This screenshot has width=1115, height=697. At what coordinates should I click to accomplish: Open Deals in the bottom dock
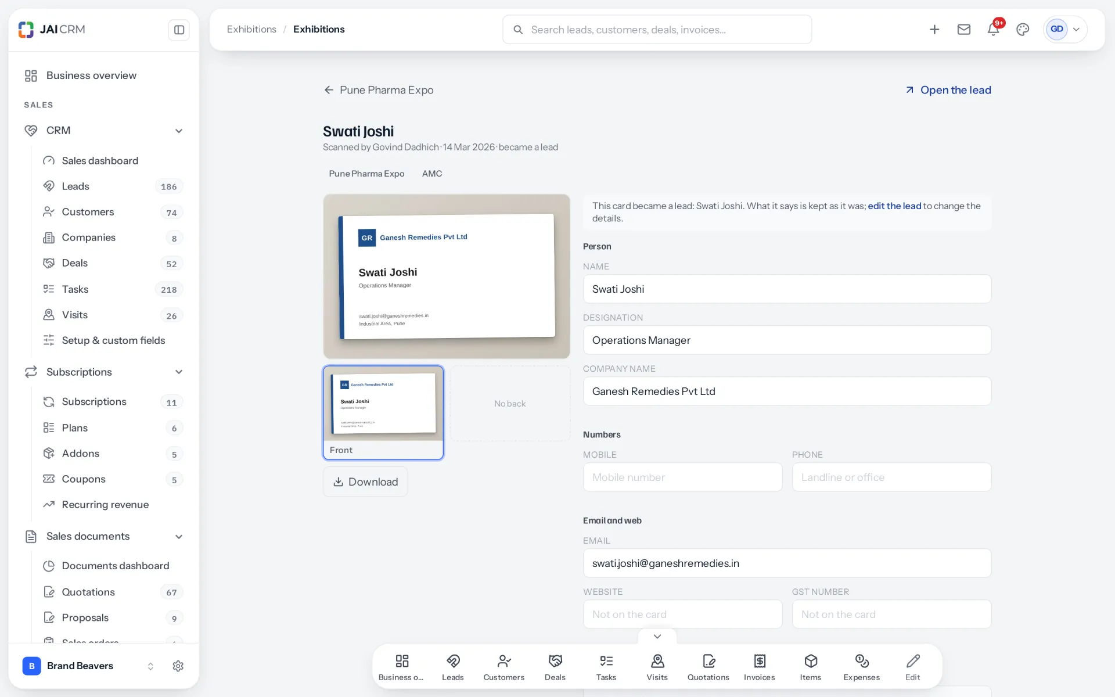tap(555, 667)
